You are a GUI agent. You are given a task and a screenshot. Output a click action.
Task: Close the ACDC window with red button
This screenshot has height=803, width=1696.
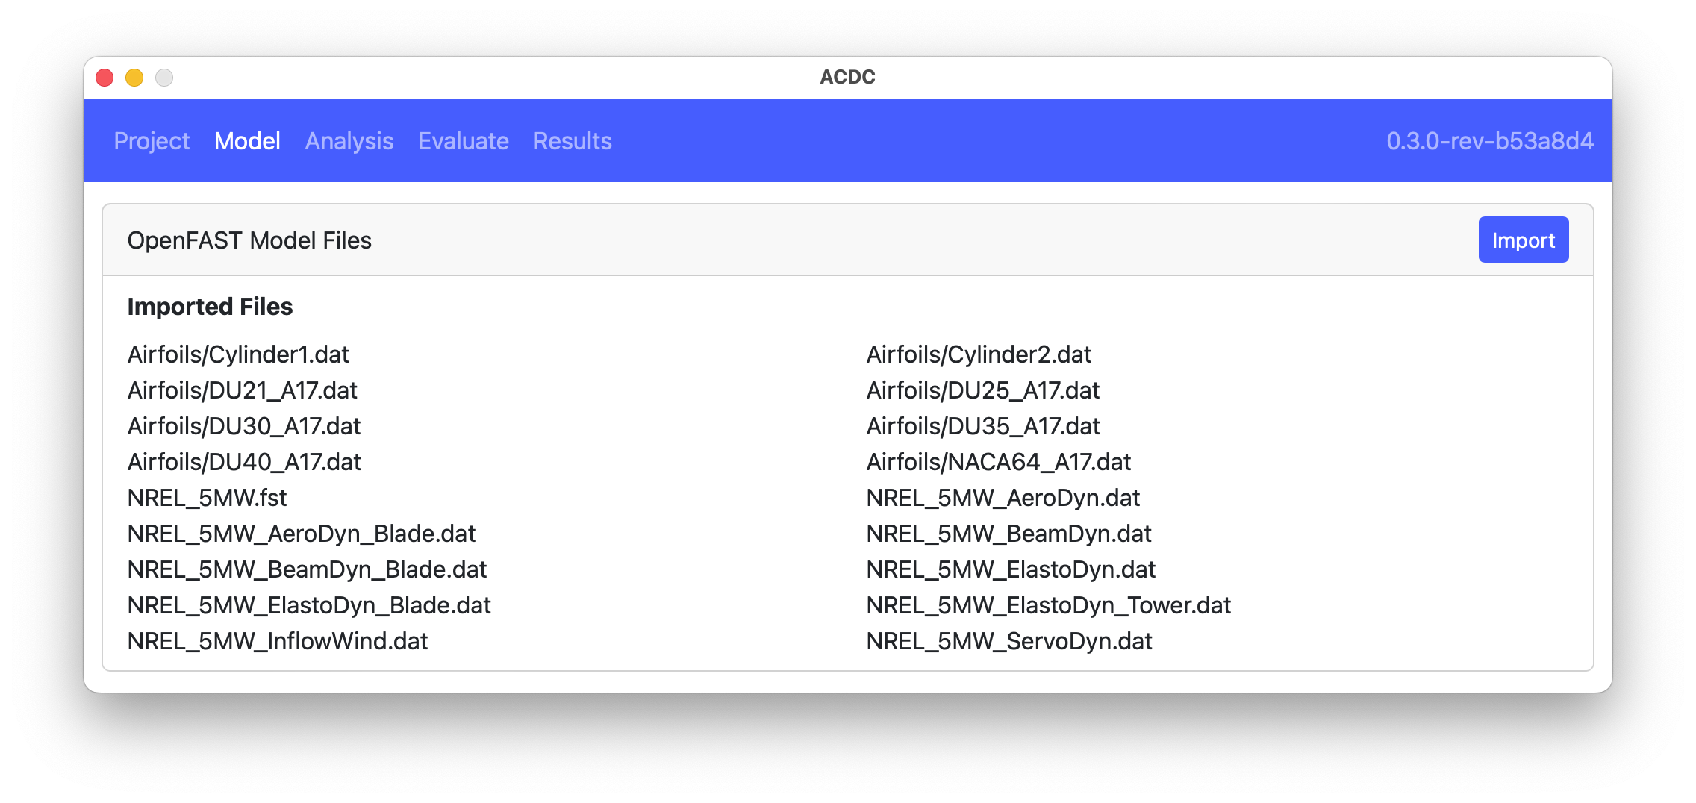(105, 78)
